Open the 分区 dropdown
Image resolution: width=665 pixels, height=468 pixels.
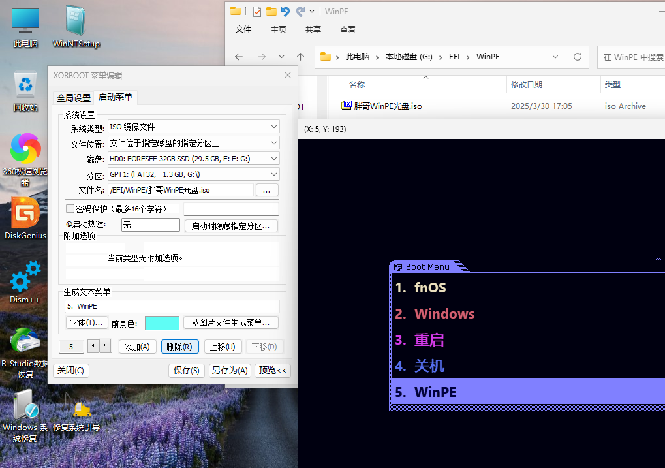click(x=274, y=174)
